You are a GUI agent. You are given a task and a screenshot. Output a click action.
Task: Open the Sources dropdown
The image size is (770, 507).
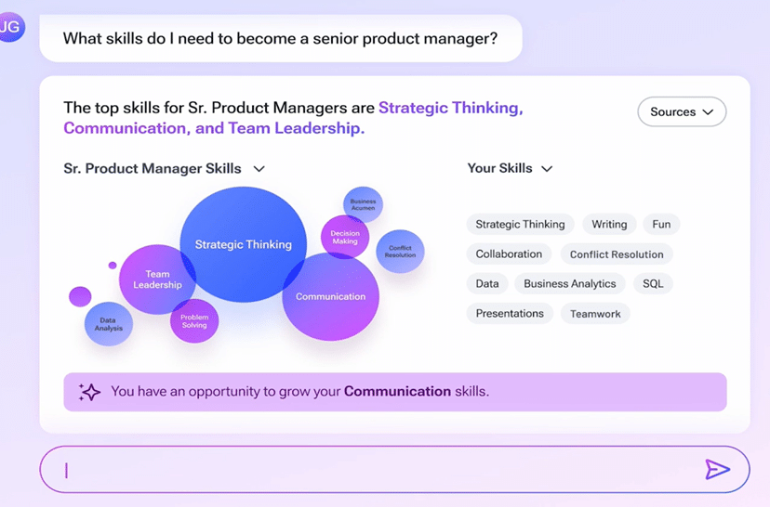click(x=682, y=111)
